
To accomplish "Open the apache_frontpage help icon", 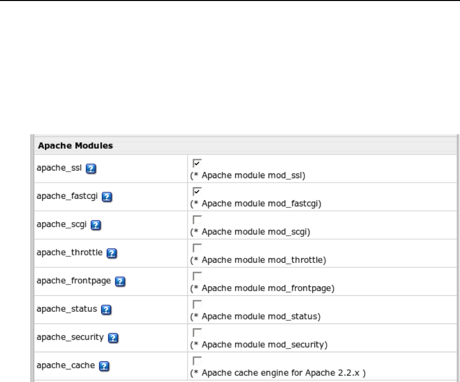I will point(120,282).
